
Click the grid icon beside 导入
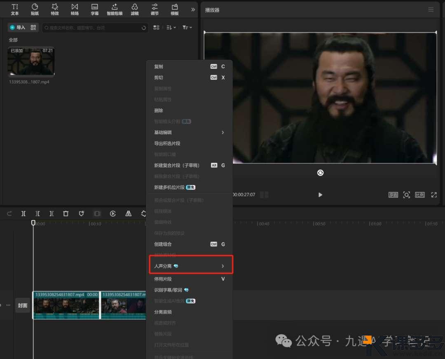tap(33, 28)
